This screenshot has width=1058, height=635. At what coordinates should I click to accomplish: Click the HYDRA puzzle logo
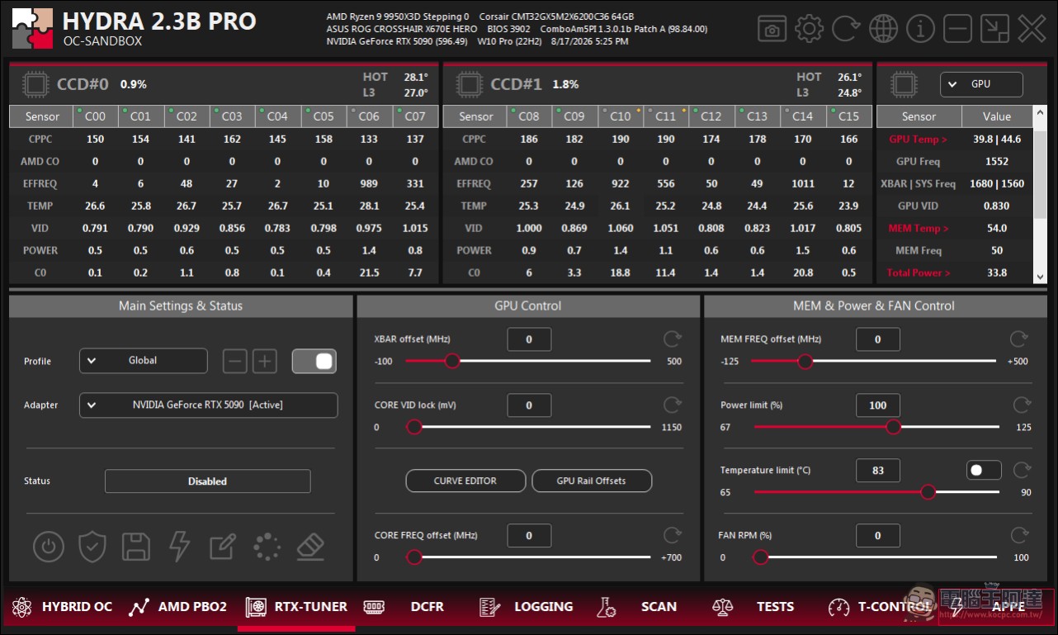(x=32, y=29)
